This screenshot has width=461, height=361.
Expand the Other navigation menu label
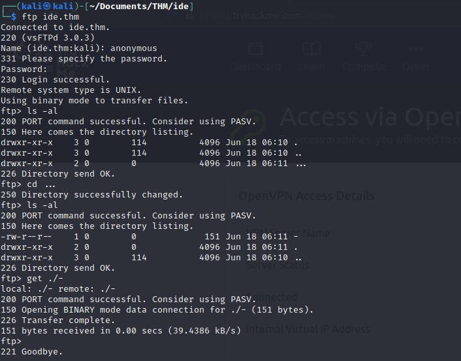(416, 66)
